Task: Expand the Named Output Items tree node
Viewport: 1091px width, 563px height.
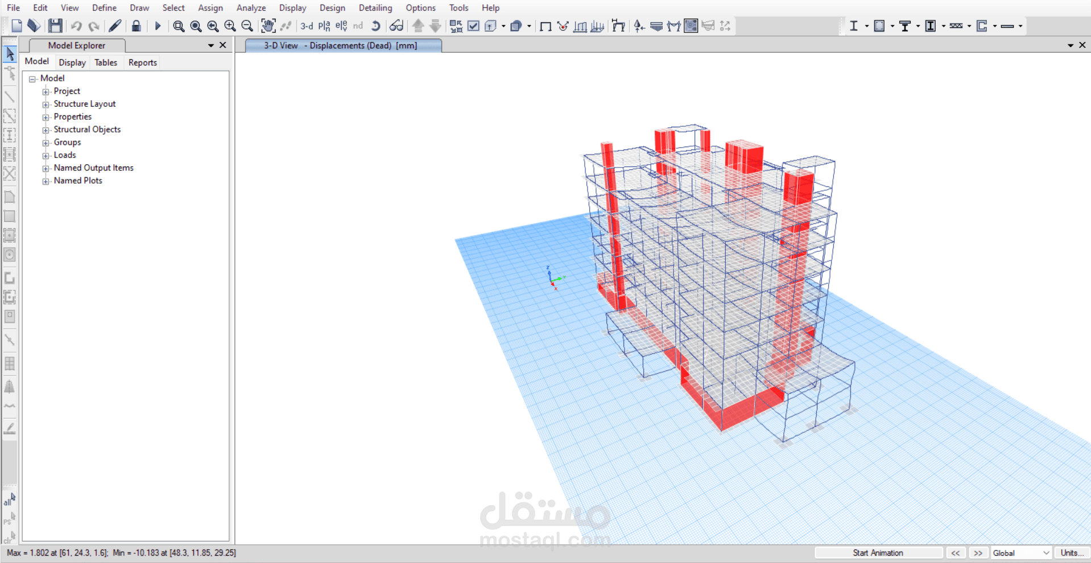Action: click(46, 168)
